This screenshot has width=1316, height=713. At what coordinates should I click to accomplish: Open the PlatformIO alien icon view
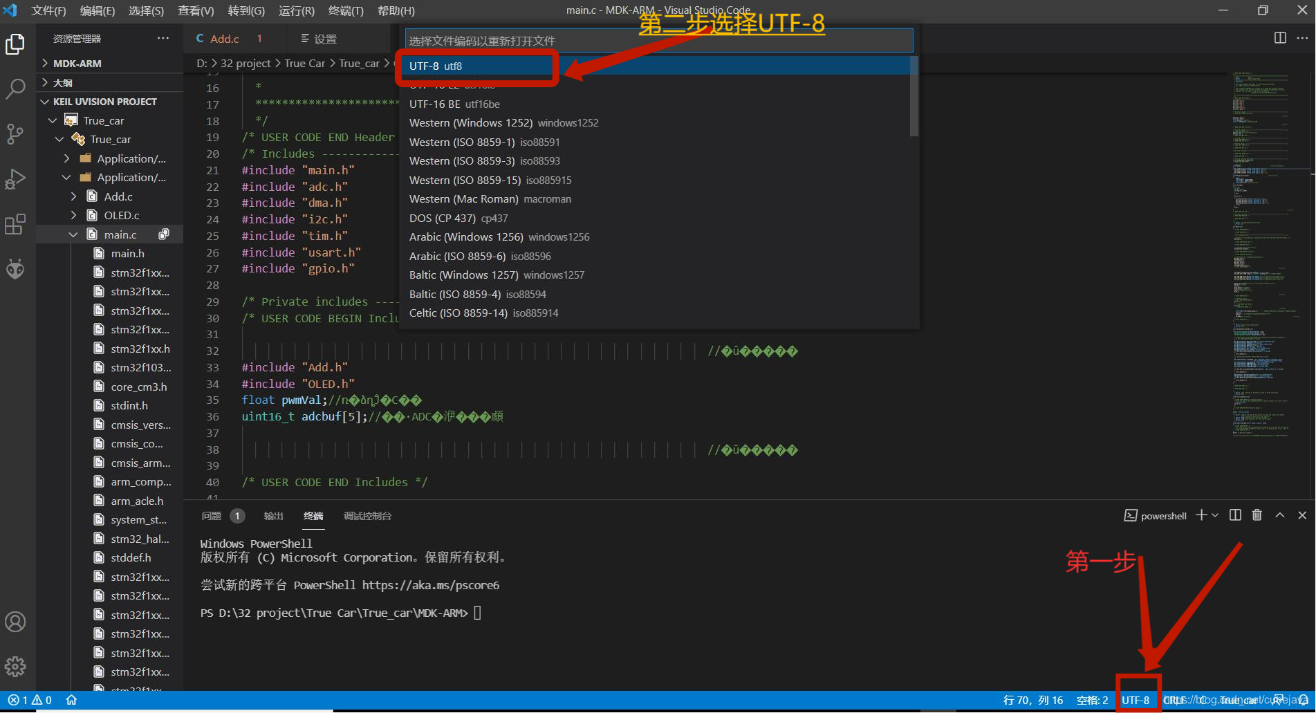15,268
